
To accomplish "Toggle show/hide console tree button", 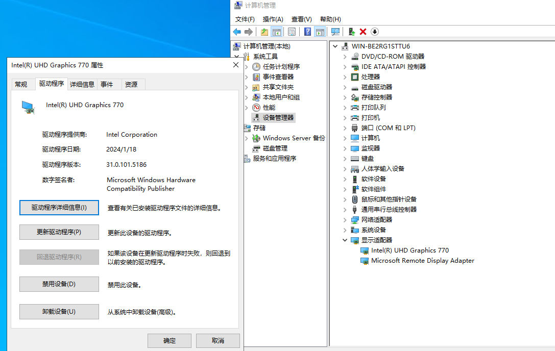I will click(x=276, y=32).
